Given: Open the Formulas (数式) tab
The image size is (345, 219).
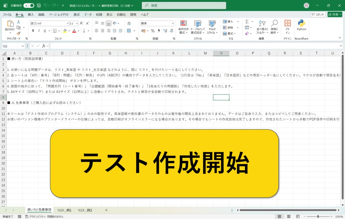Looking at the screenshot, I should point(76,14).
